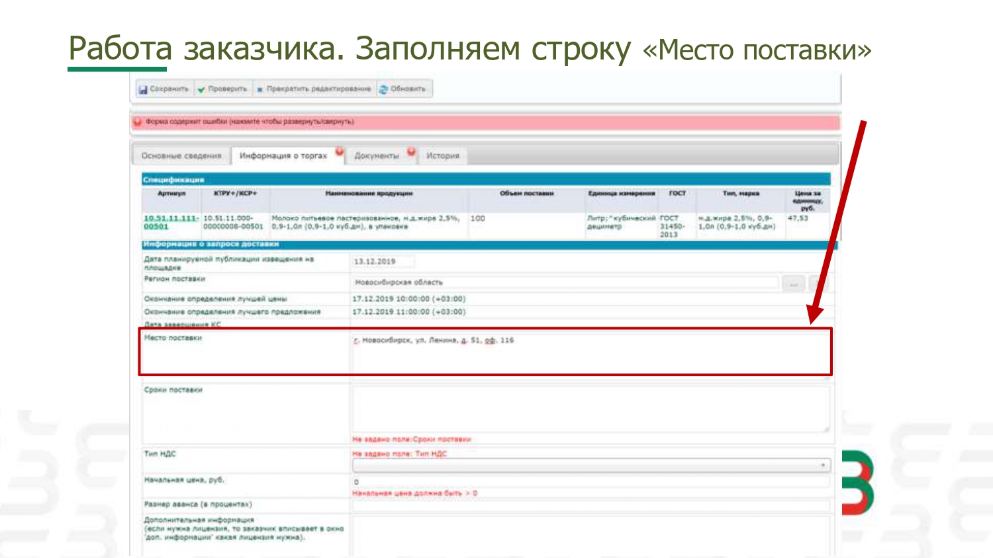Open article link 10.51.11.111-00501
This screenshot has width=993, height=558.
coord(170,222)
